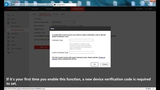
Task: Click Cancel in the Note dialog
Action: [105, 64]
